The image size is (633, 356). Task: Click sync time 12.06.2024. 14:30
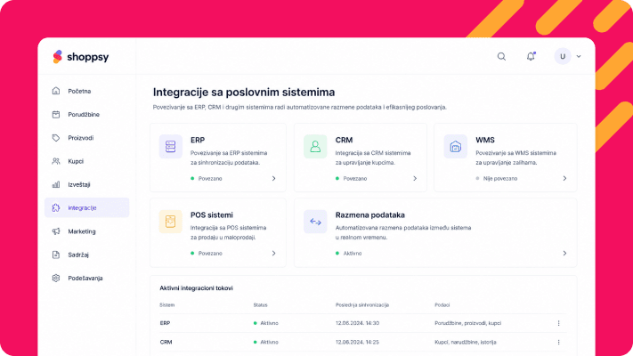[357, 323]
